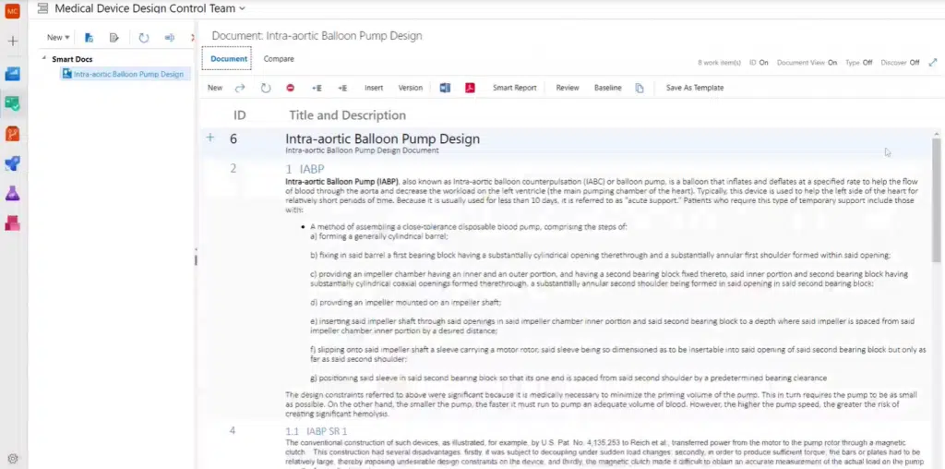Click refresh icon in document toolbar
Image resolution: width=945 pixels, height=469 pixels.
(x=266, y=88)
